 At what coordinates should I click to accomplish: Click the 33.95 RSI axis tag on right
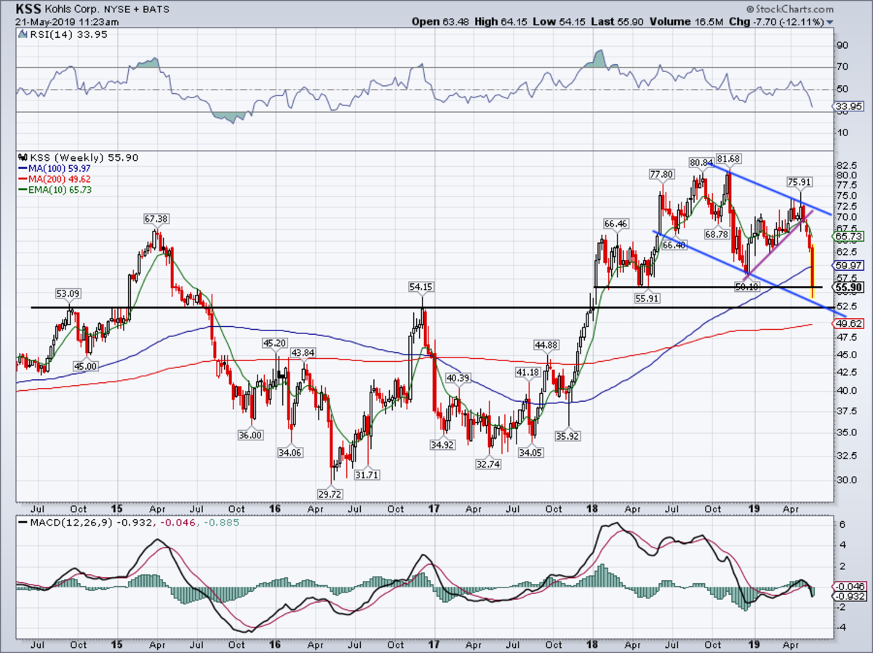pos(849,106)
